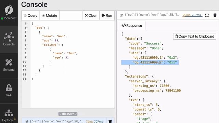
Task: Click the "commit_ts": 6 line
Action: coord(147,109)
